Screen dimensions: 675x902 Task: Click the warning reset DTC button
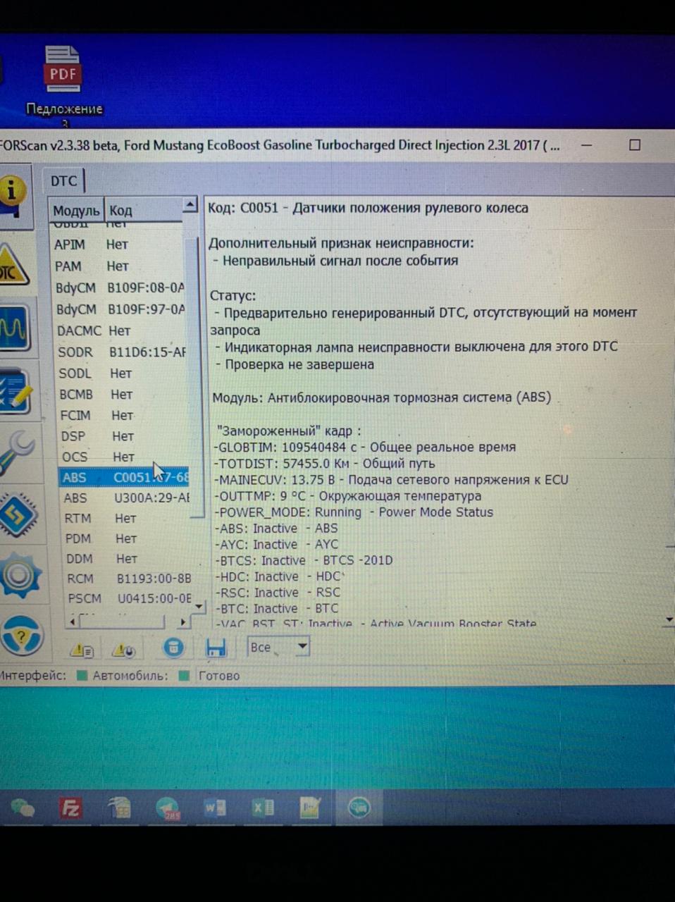(x=124, y=650)
